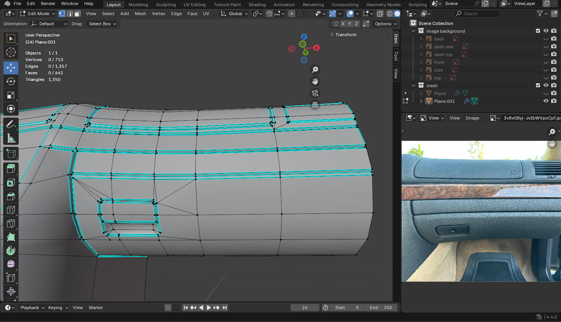
Task: Uncheck the image background collection checkbox
Action: point(538,31)
